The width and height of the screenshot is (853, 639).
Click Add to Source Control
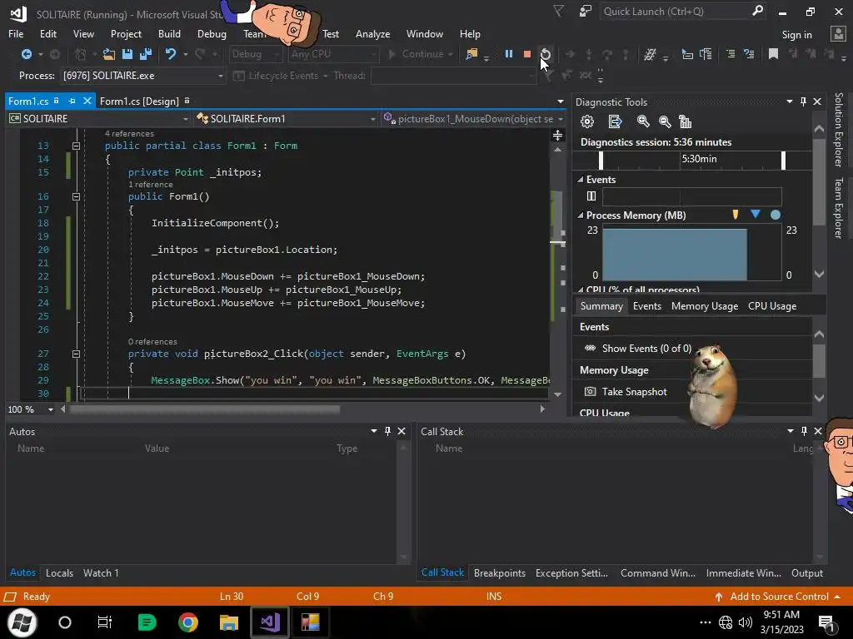click(x=779, y=597)
